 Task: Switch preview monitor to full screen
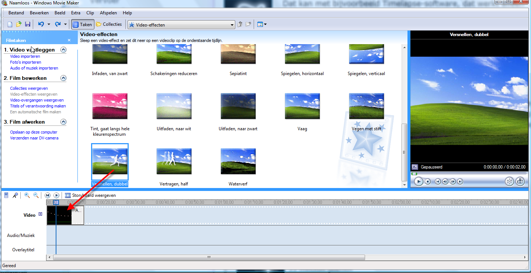[x=415, y=167]
